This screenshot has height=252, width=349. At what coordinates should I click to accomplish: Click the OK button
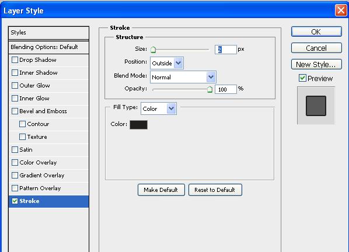pyautogui.click(x=316, y=32)
